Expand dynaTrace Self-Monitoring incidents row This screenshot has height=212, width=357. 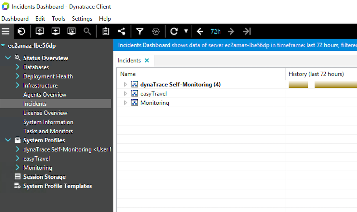pos(125,84)
